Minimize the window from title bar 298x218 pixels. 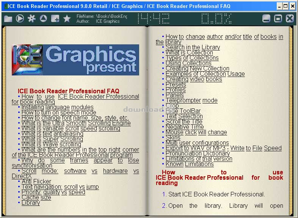279,6
